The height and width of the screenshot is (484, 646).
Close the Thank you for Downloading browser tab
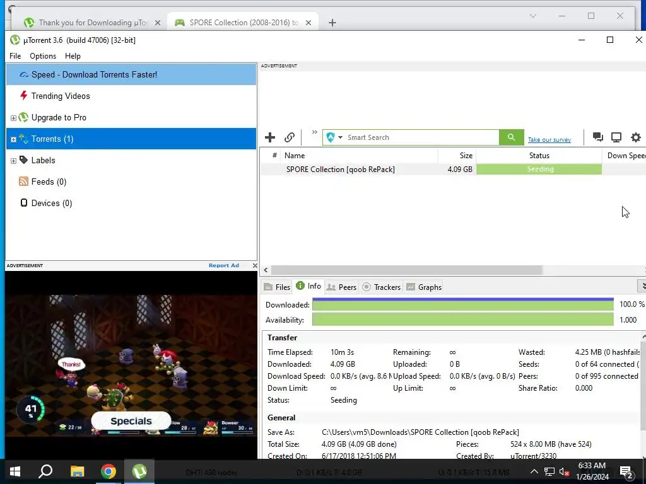[157, 23]
